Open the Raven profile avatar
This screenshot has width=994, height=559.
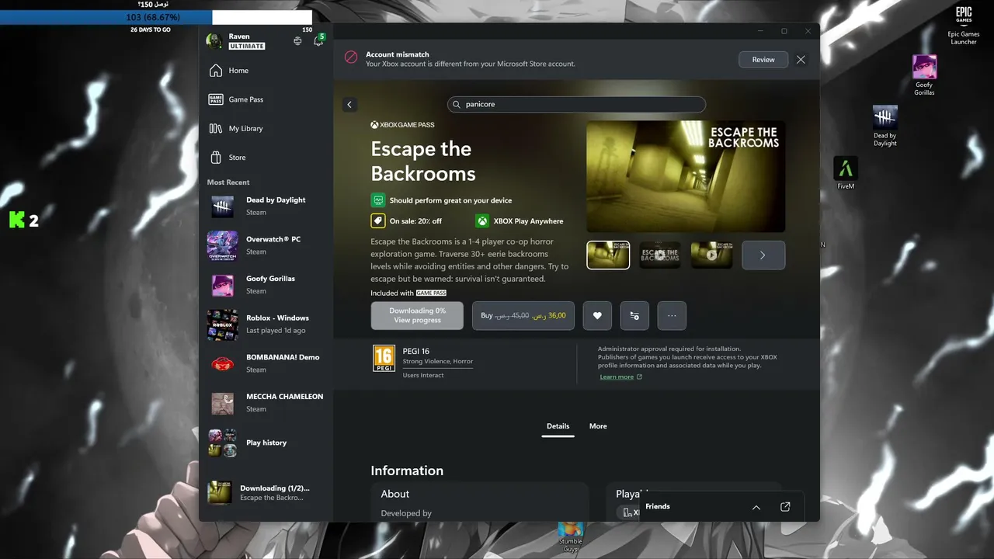tap(214, 41)
